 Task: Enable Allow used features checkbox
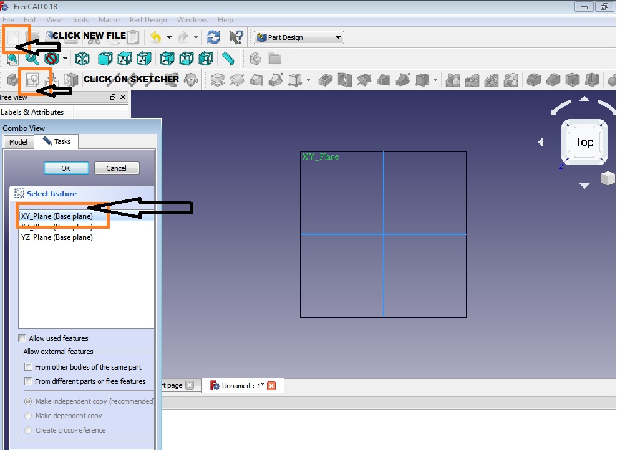(22, 338)
